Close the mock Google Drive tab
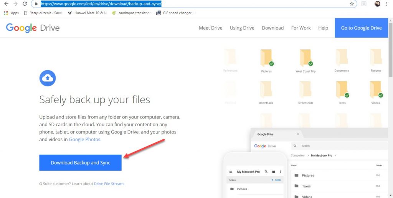This screenshot has width=393, height=198. coord(298,134)
